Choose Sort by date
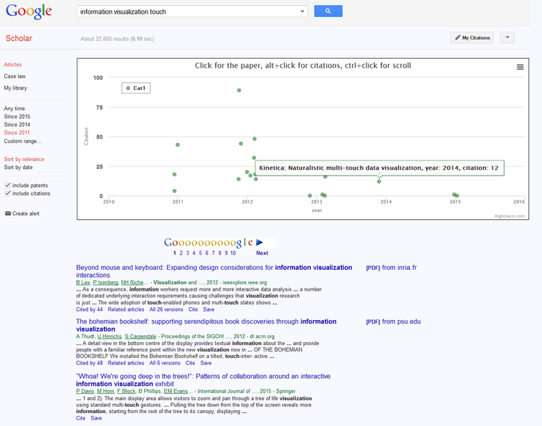Screen dimensions: 542x426 (19, 167)
